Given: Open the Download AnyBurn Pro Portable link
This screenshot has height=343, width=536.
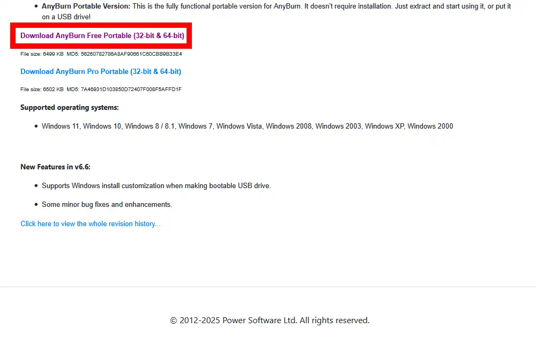Looking at the screenshot, I should click(x=101, y=72).
